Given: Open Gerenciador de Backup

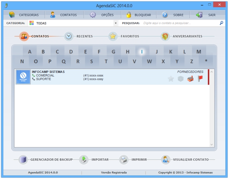Looking at the screenshot, I should click(x=46, y=159).
